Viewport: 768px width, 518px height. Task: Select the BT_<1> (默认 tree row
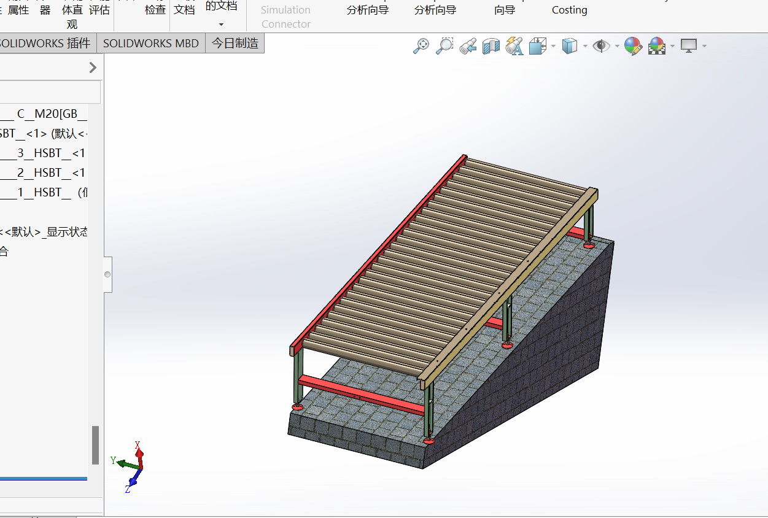click(44, 133)
